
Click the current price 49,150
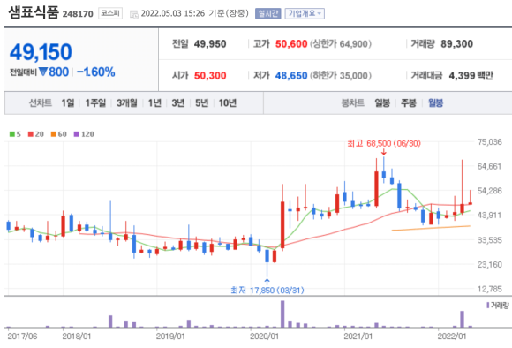[x=41, y=52]
